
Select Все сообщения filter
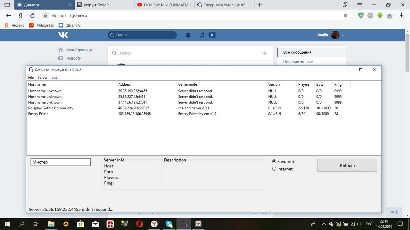(x=312, y=52)
